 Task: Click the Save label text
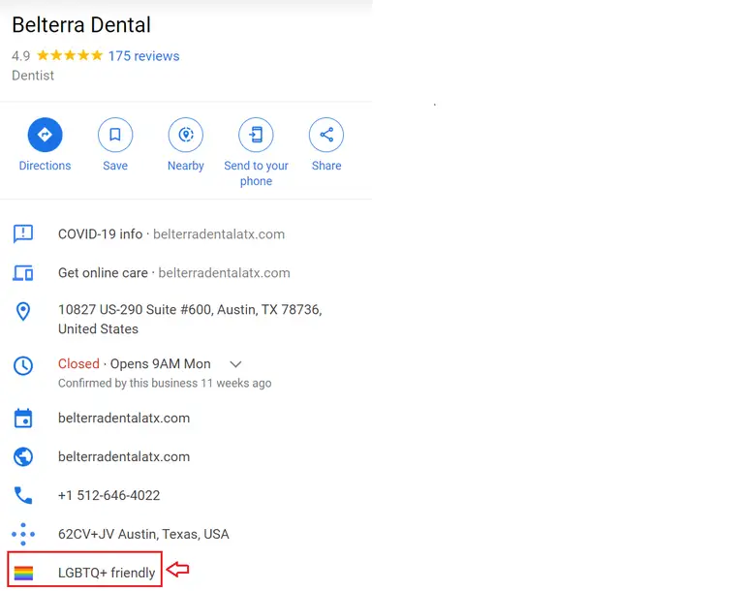coord(115,166)
